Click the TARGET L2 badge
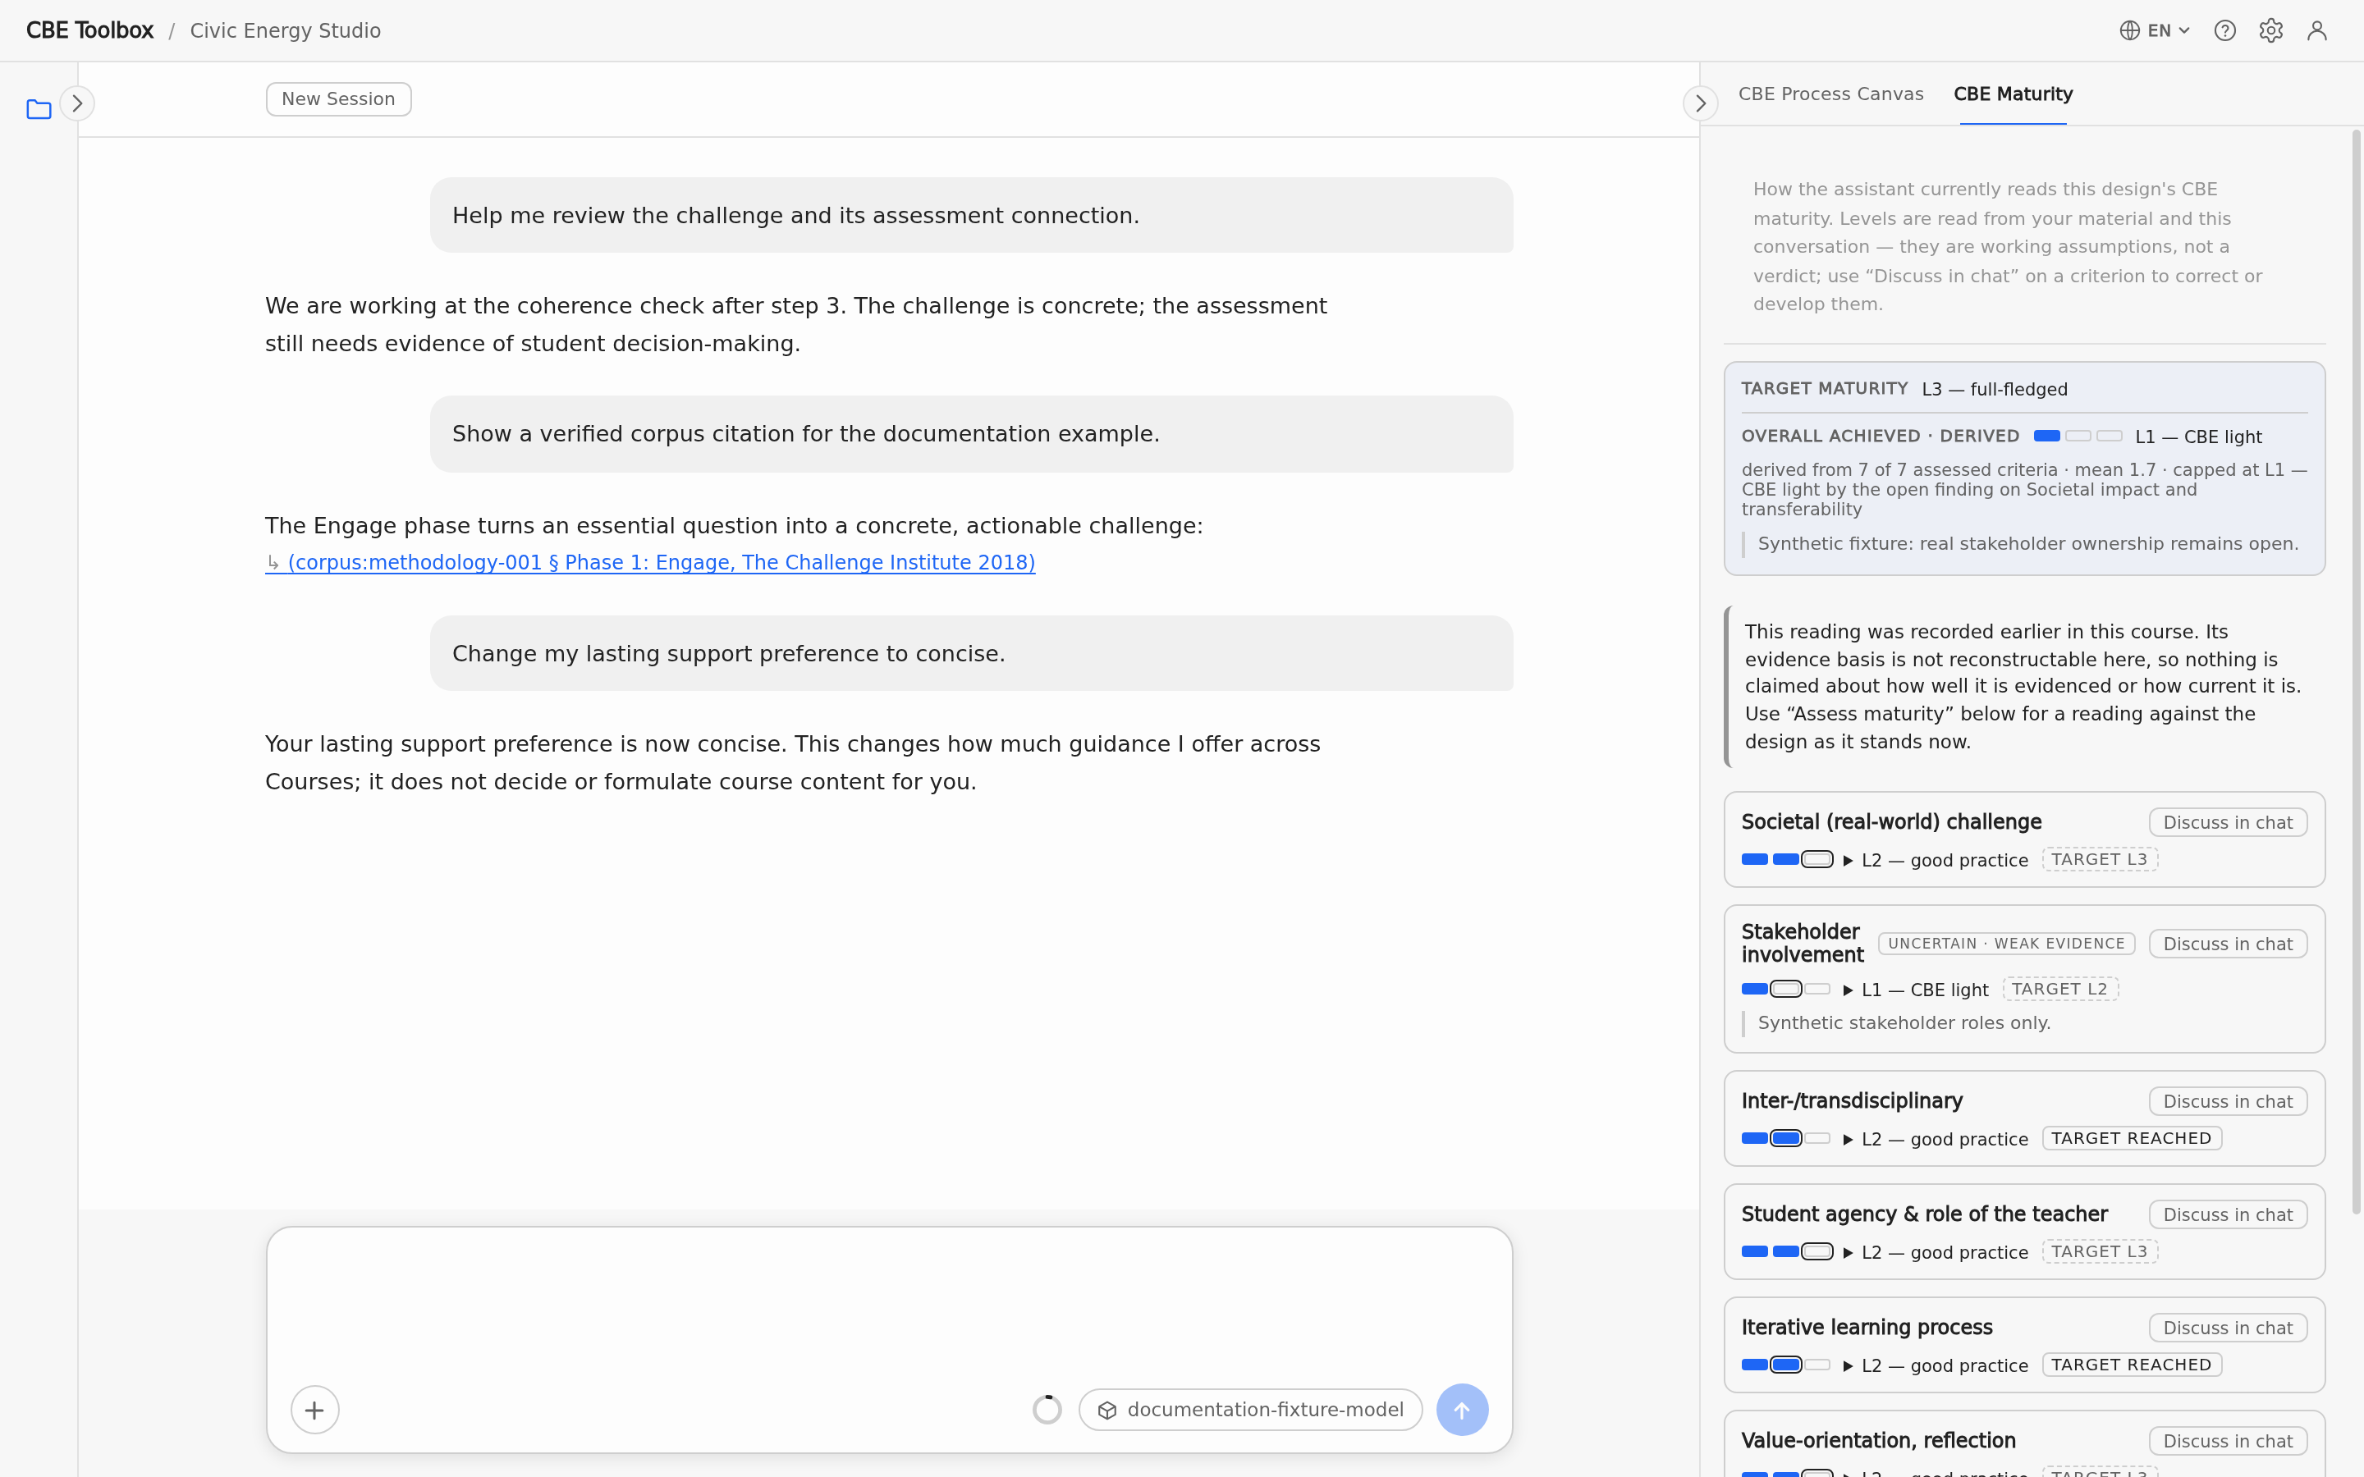The image size is (2364, 1477). pyautogui.click(x=2060, y=989)
